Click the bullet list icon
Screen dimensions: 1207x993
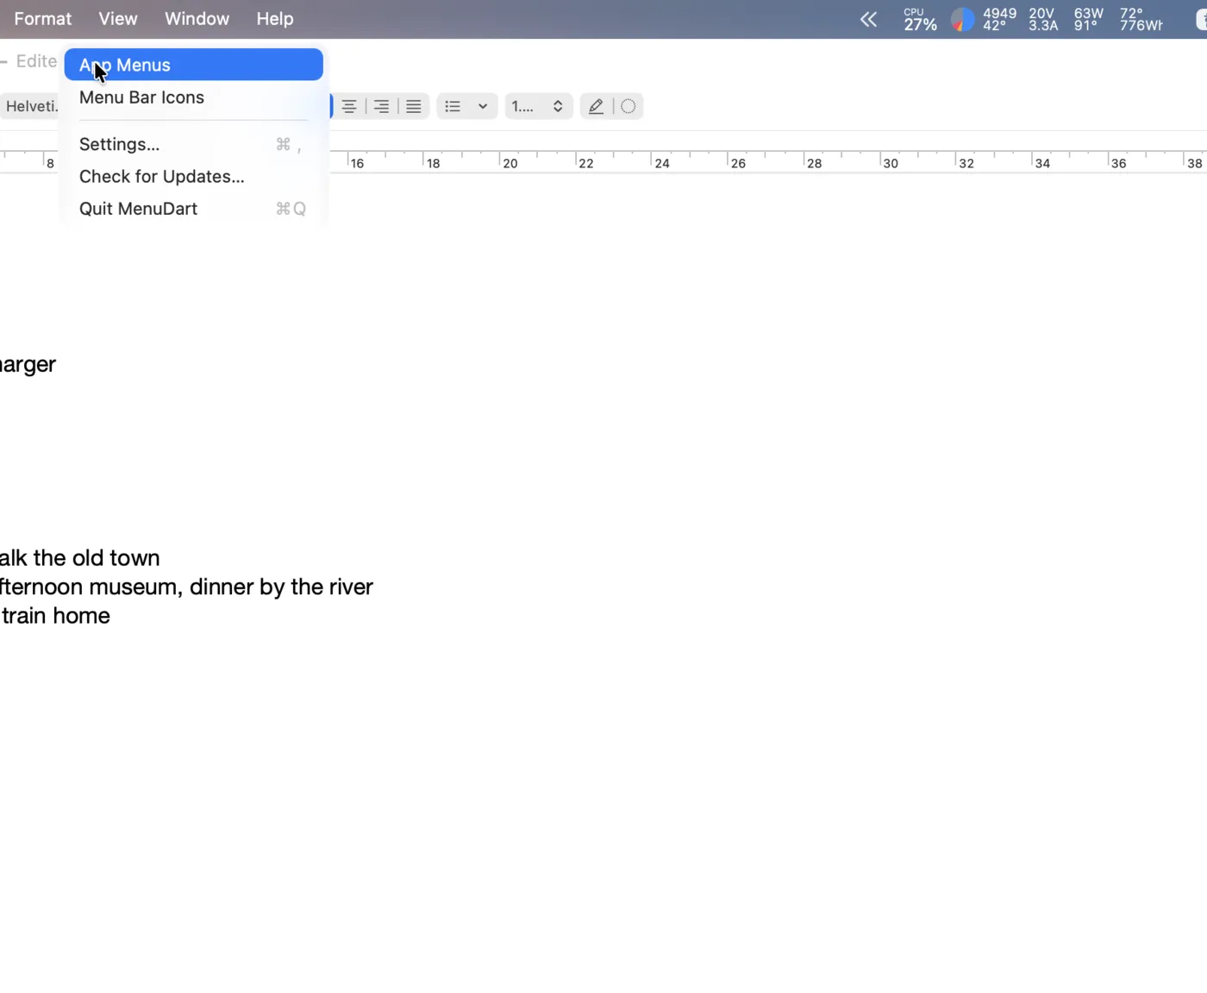[453, 106]
